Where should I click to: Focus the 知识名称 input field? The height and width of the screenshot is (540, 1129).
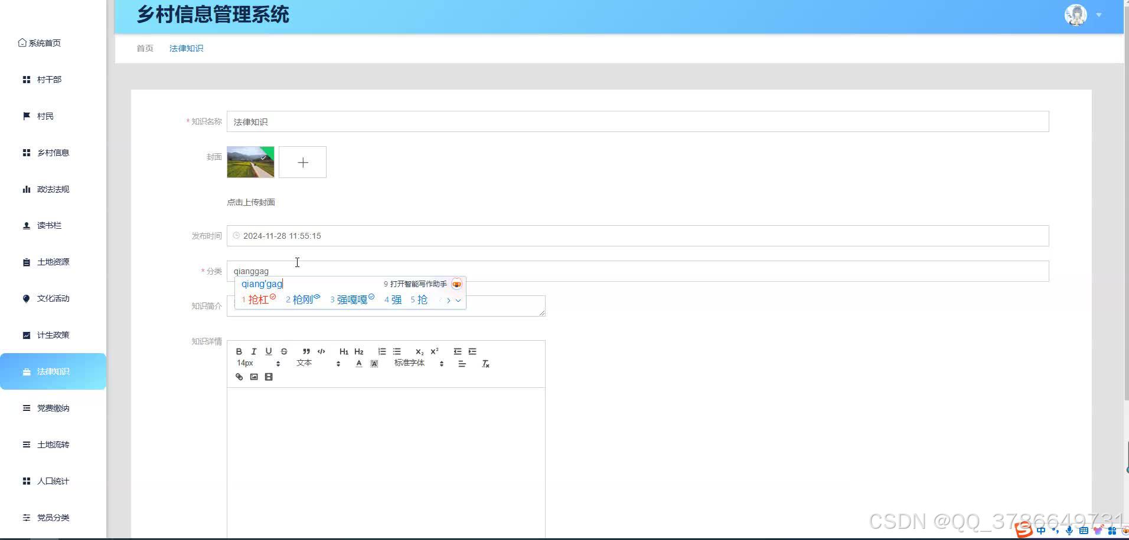pyautogui.click(x=638, y=121)
